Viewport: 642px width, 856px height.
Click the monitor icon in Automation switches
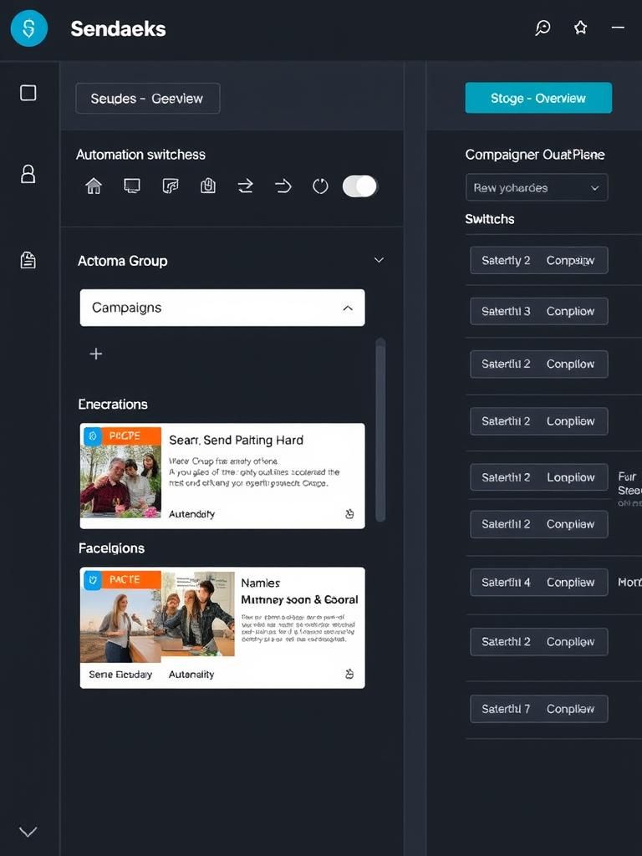(132, 186)
